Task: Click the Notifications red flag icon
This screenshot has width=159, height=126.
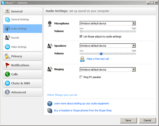Action: coord(7,65)
